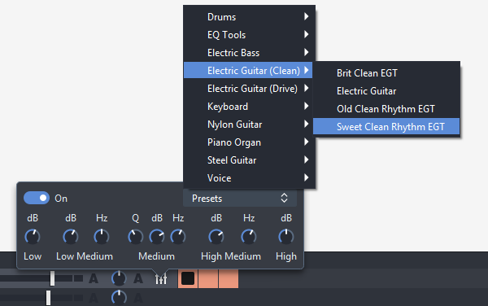Open the Presets dropdown
Viewport: 488px width, 306px height.
240,199
